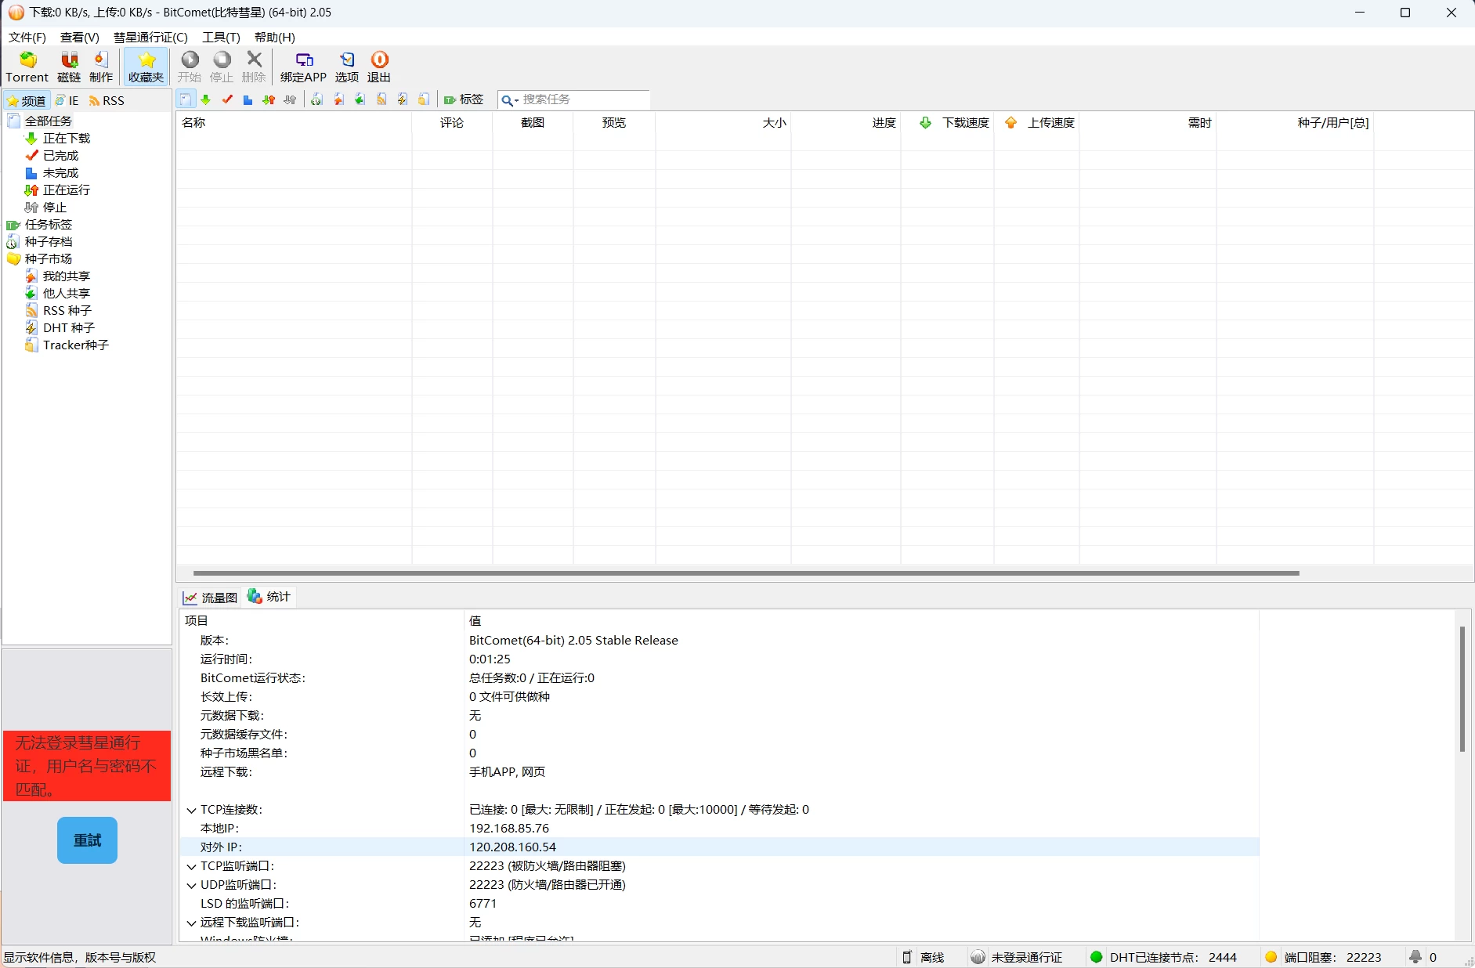Click red-checkmark completed filter icon
This screenshot has width=1475, height=968.
coord(227,99)
